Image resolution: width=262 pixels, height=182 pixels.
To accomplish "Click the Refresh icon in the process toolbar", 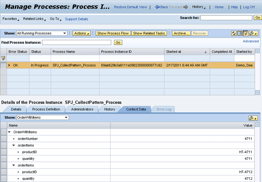I will 234,33.
